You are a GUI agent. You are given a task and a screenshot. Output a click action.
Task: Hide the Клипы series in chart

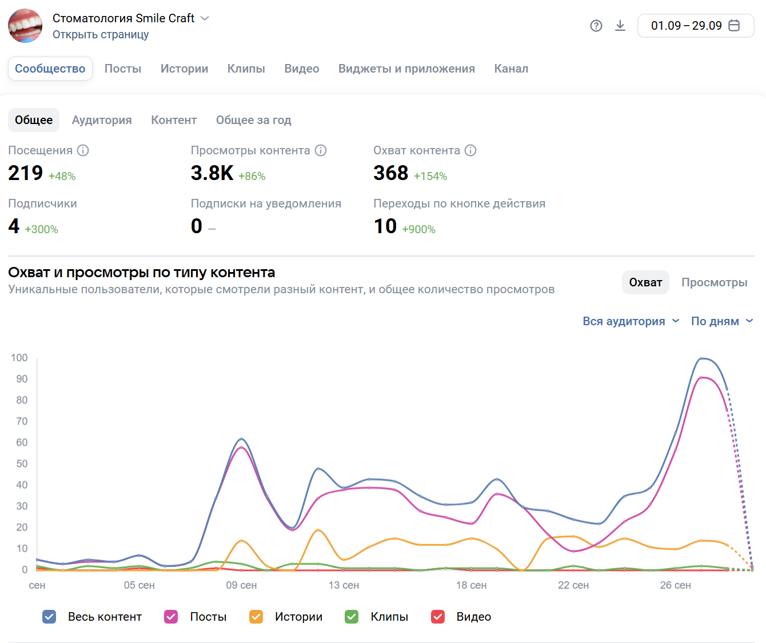pos(352,617)
